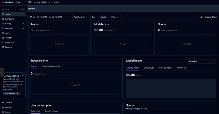This screenshot has height=114, width=219.
Task: Open the Env default dropdown
Action: 99,17
